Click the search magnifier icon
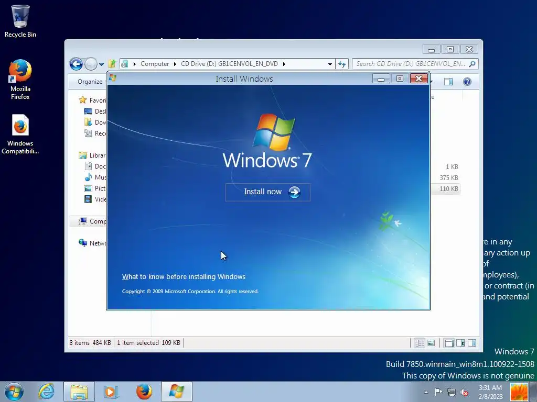This screenshot has width=537, height=402. click(472, 64)
